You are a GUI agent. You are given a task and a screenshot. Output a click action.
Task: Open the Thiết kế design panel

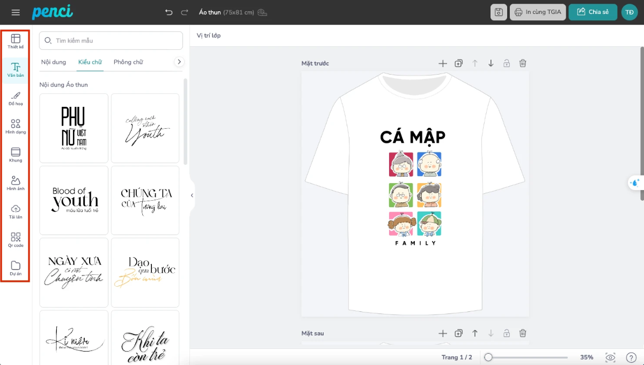(16, 41)
